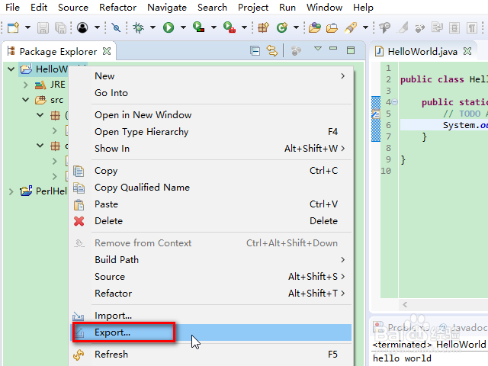
Task: Choose Export... from context menu
Action: click(212, 332)
